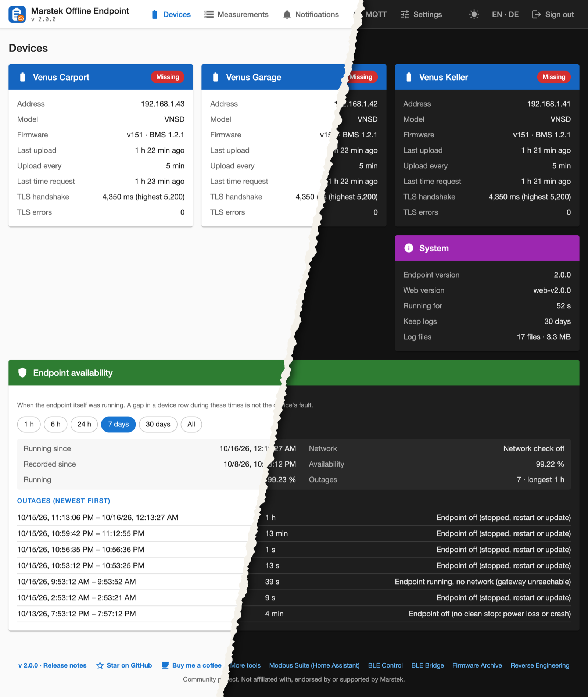This screenshot has width=588, height=697.
Task: Open v 2.0.0 Release notes link
Action: (53, 665)
